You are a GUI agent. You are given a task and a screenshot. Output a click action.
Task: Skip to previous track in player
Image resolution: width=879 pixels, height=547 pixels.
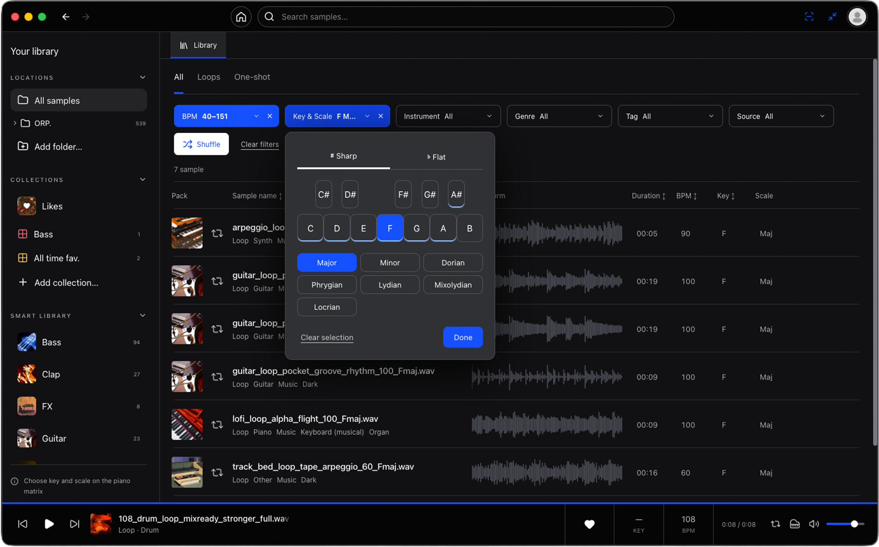point(23,524)
